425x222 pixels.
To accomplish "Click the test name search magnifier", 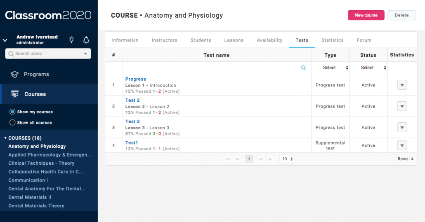I will [x=304, y=68].
